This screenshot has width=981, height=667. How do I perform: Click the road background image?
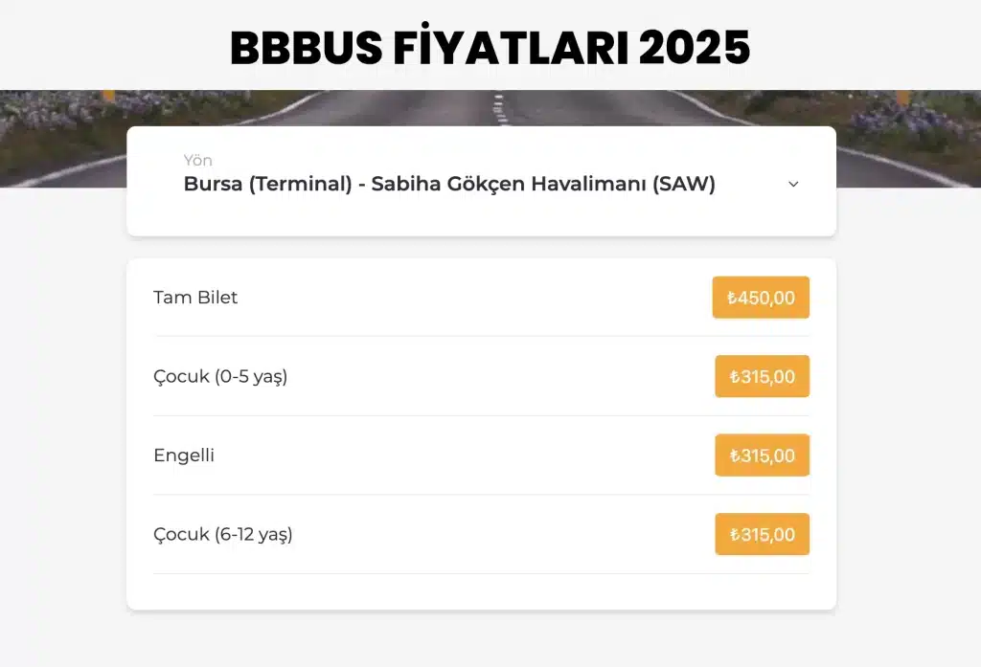(x=57, y=144)
